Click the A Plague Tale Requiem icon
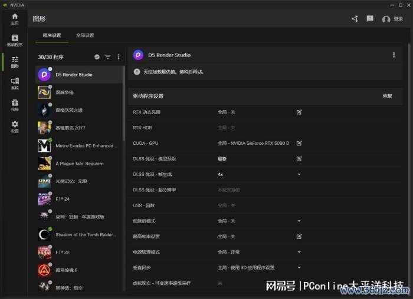 44,164
